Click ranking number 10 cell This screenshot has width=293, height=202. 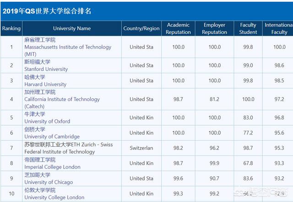[x=11, y=194]
